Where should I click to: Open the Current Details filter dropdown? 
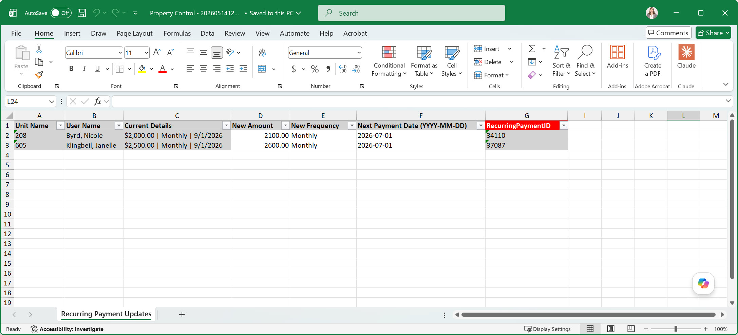click(x=226, y=126)
